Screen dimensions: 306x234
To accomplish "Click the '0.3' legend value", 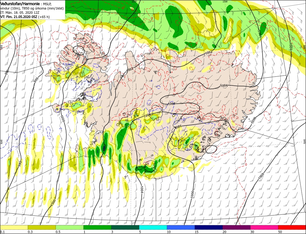I will pyautogui.click(x=30, y=232).
